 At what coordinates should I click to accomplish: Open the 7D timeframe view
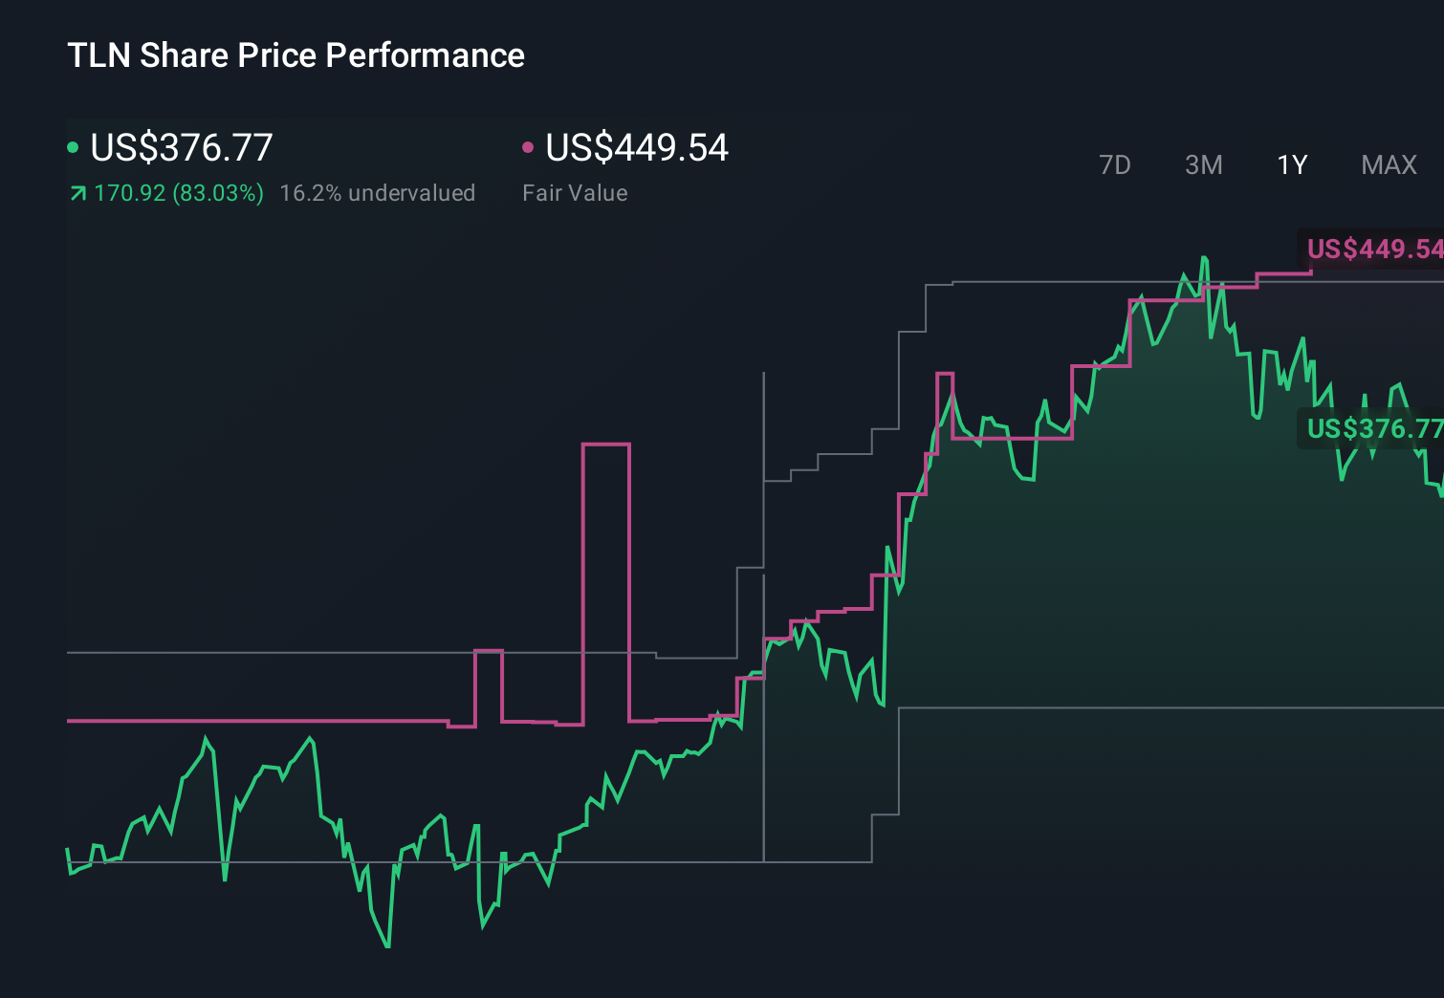tap(1115, 164)
